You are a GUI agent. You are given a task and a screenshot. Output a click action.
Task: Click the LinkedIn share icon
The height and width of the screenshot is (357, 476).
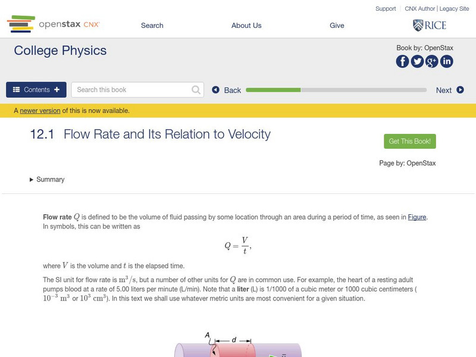pyautogui.click(x=446, y=61)
